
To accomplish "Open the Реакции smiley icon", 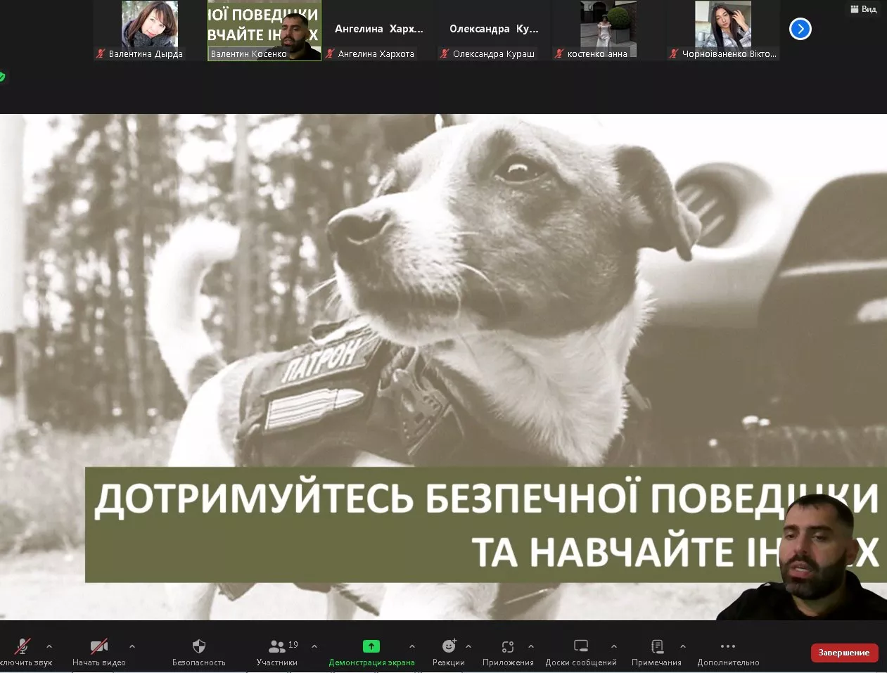I will tap(449, 646).
